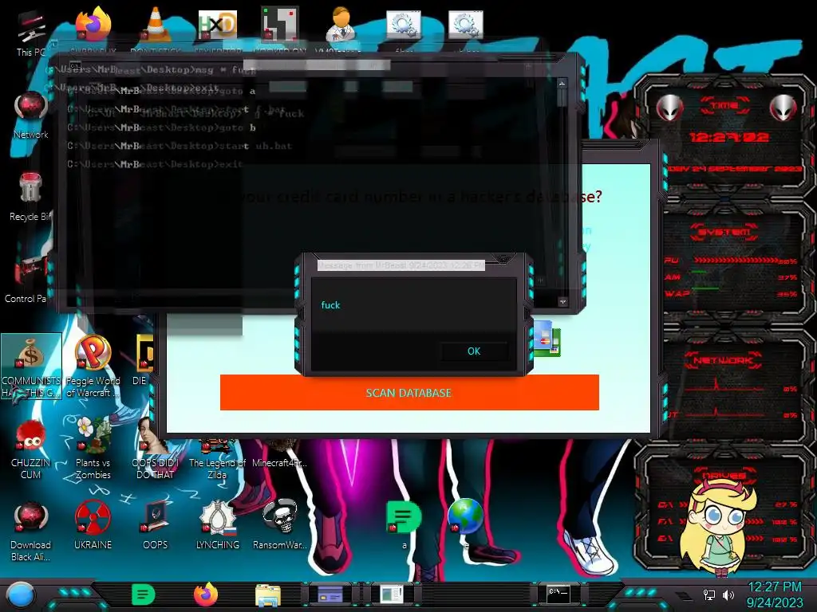The image size is (817, 612).
Task: Select the RansomWar skull icon
Action: 280,526
